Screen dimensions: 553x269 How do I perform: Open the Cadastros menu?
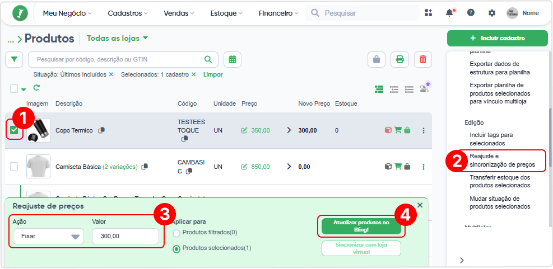point(128,13)
